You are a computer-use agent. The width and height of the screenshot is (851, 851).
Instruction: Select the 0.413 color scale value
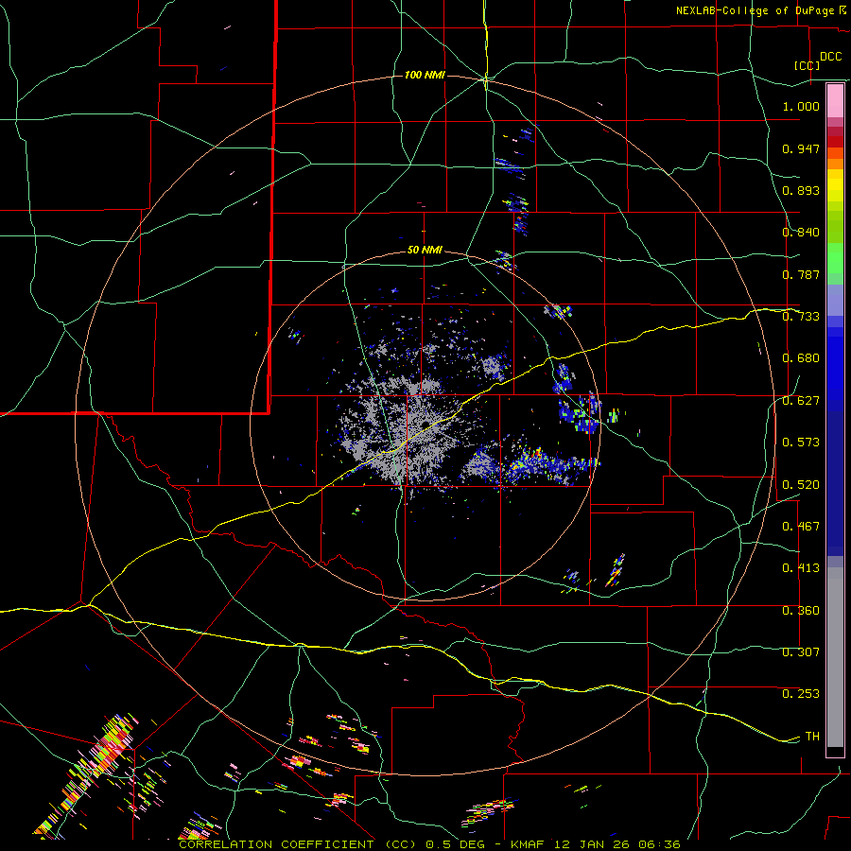[801, 568]
